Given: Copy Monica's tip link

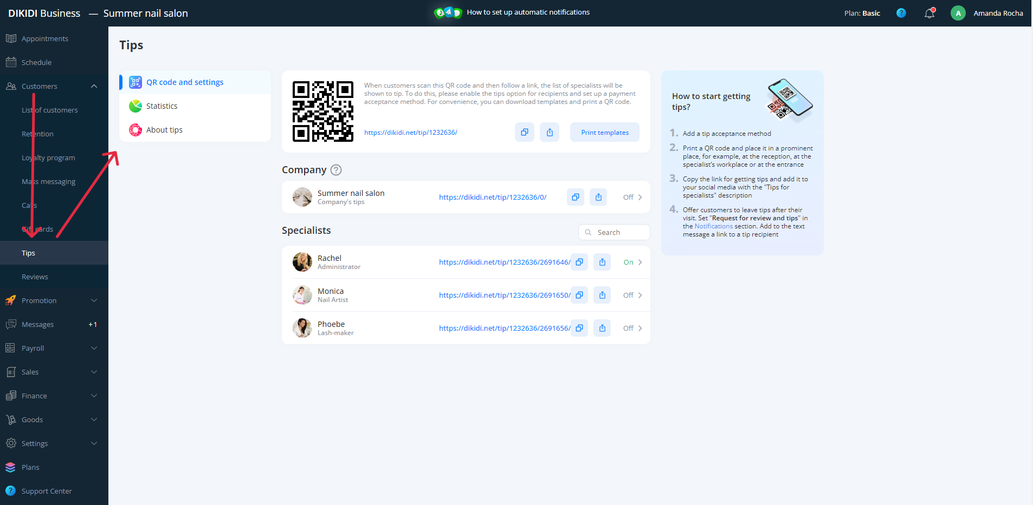Looking at the screenshot, I should (579, 295).
